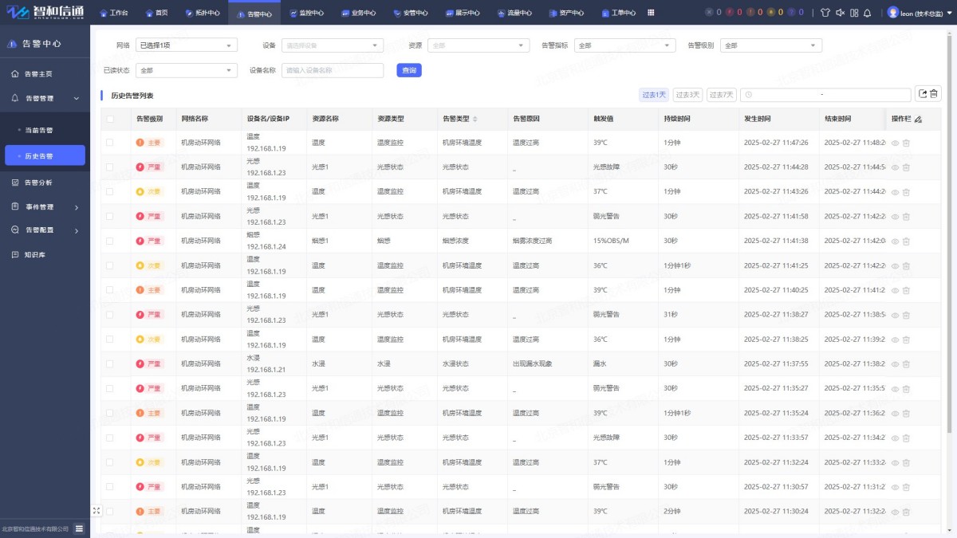This screenshot has width=957, height=538.
Task: Delete the 水浸 alarm from 11:37:55
Action: pyautogui.click(x=906, y=364)
